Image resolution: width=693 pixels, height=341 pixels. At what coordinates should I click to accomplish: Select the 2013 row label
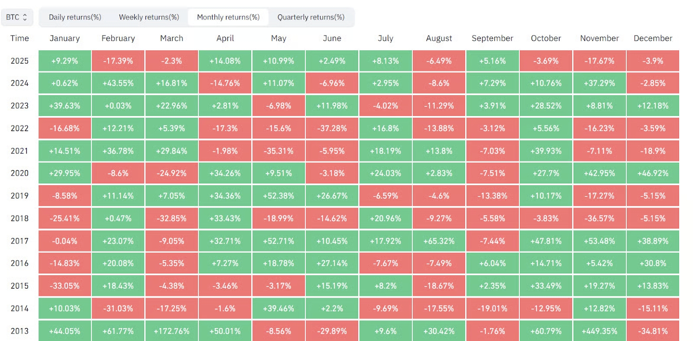click(19, 331)
